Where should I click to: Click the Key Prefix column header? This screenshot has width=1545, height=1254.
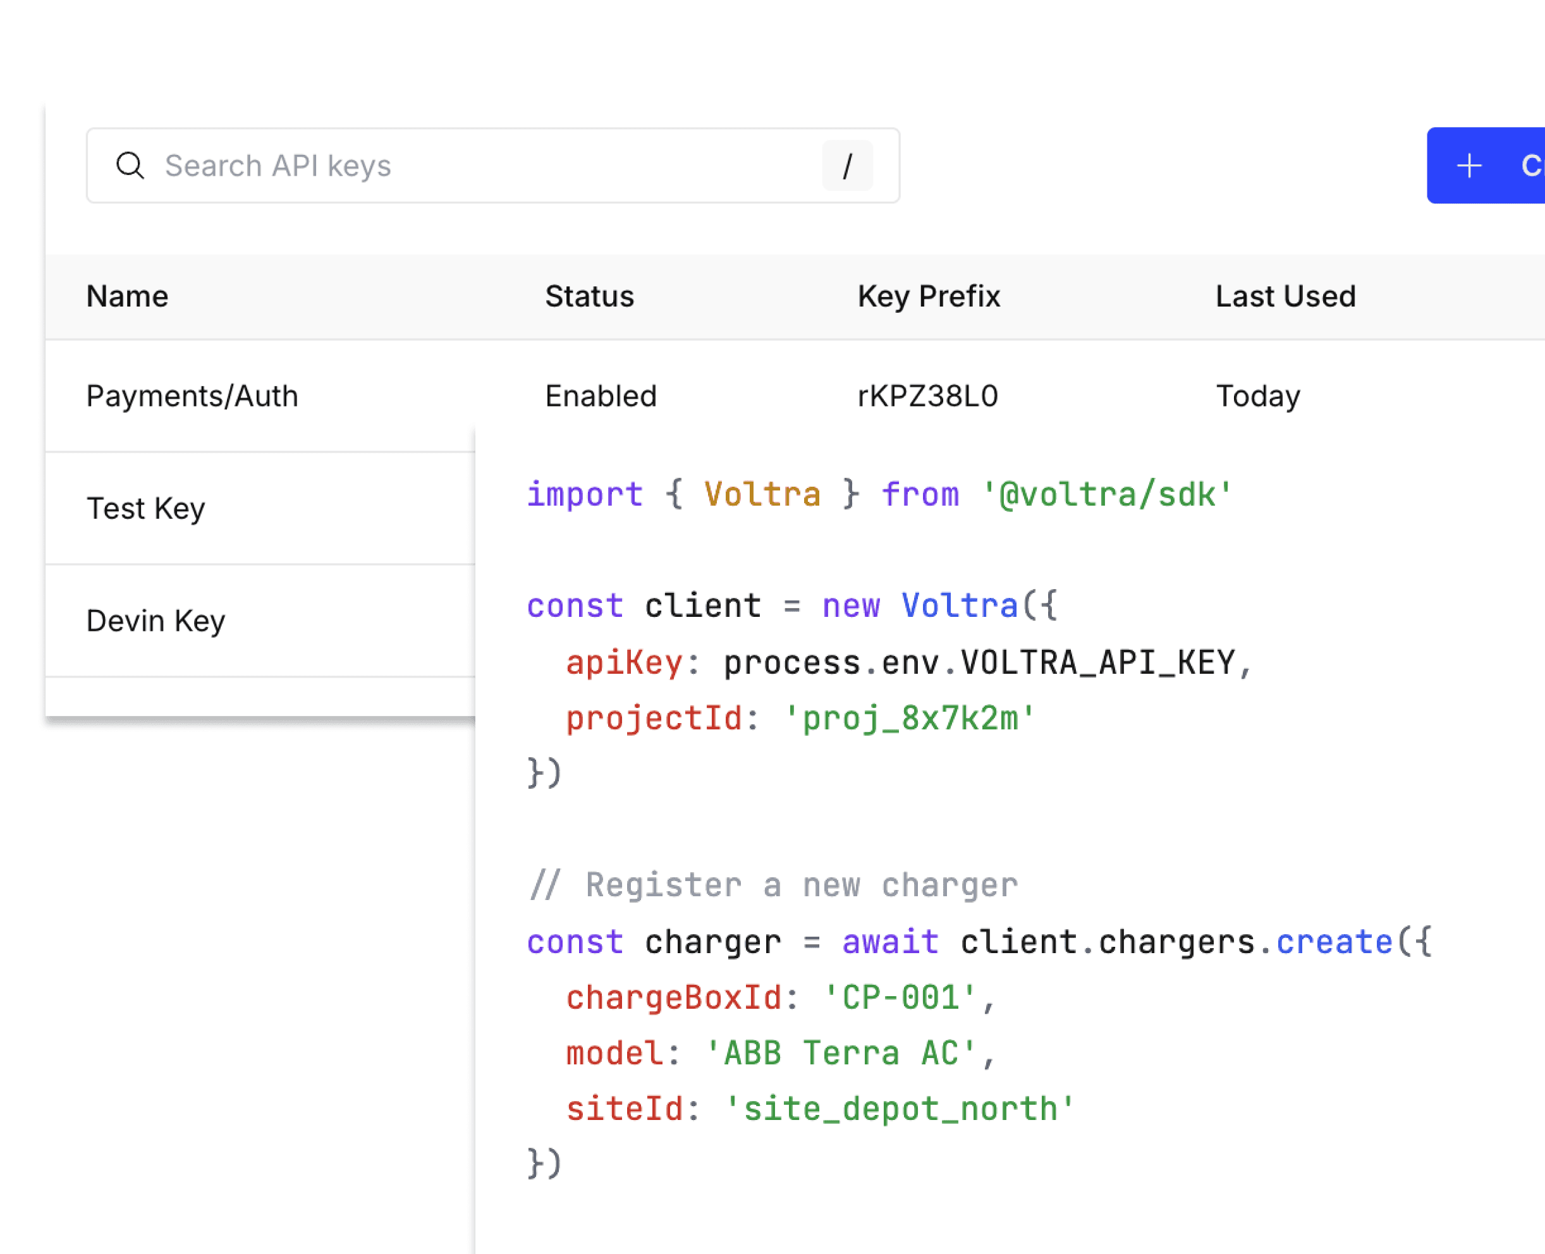[x=928, y=296]
